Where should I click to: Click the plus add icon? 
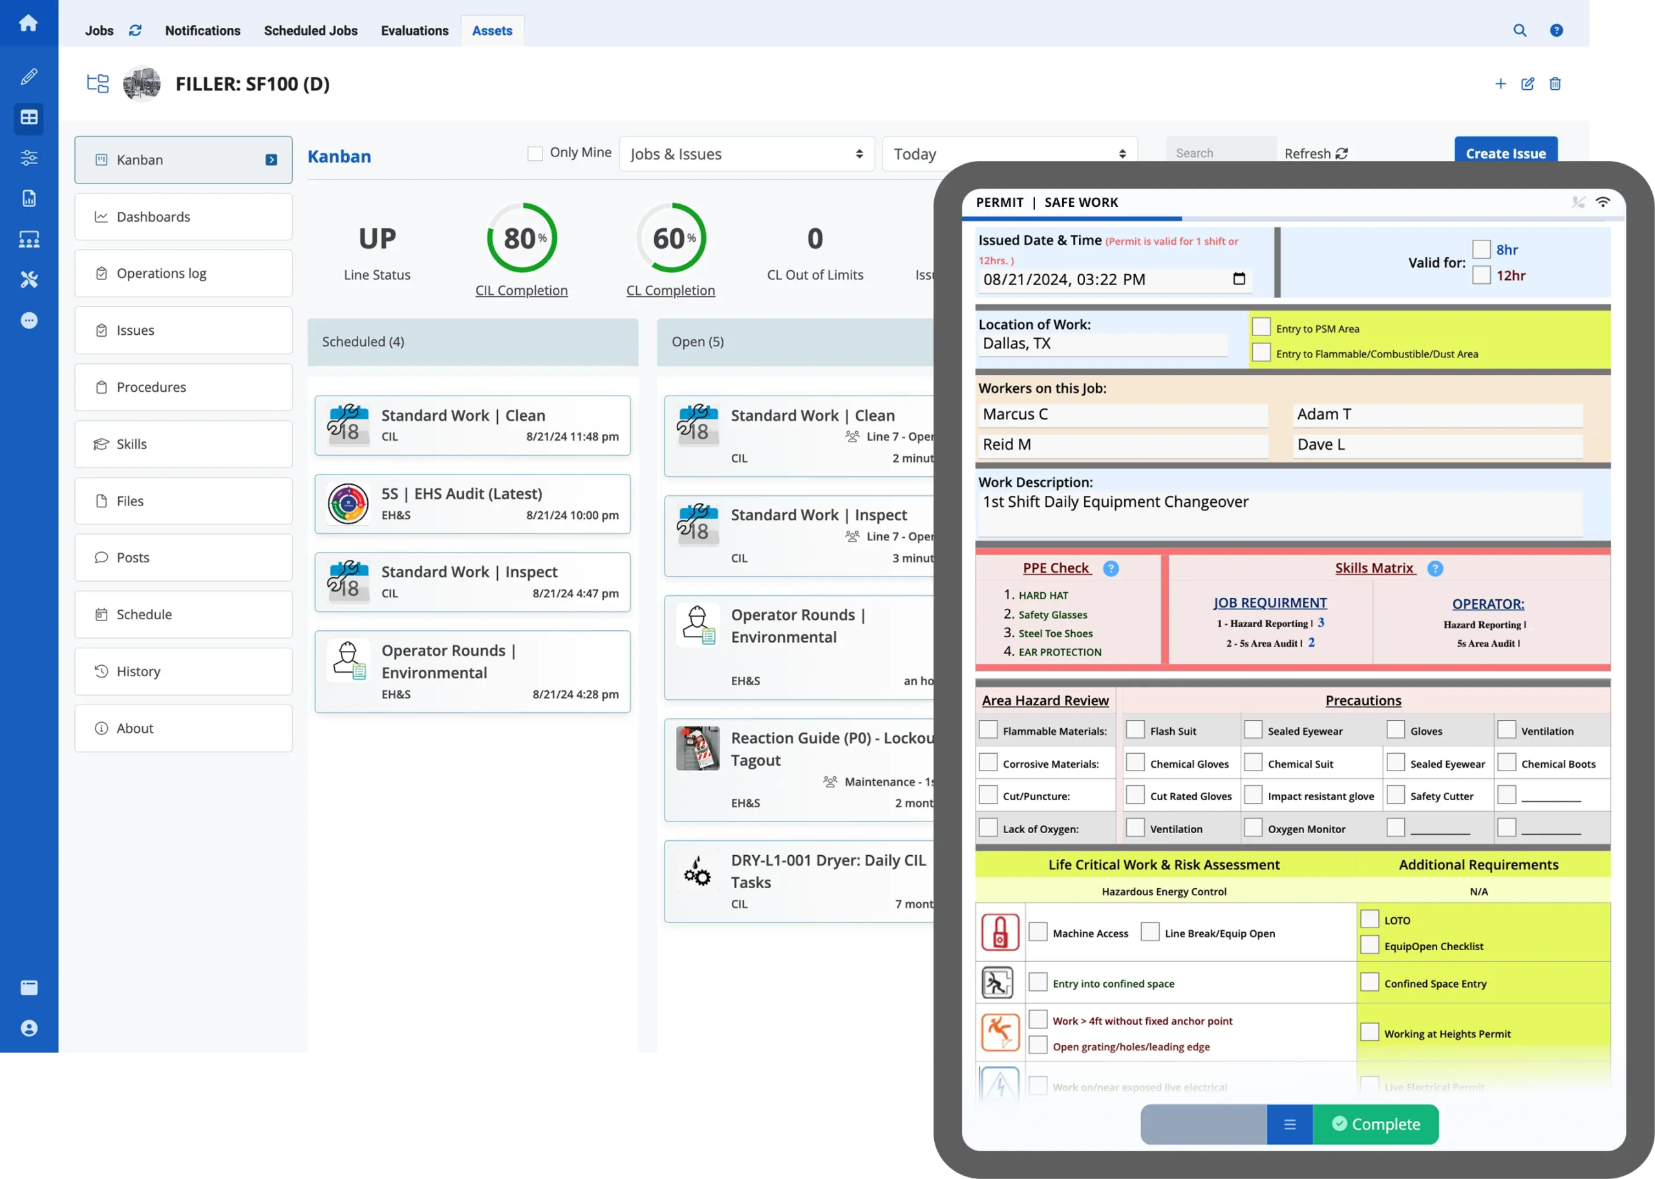pyautogui.click(x=1500, y=84)
